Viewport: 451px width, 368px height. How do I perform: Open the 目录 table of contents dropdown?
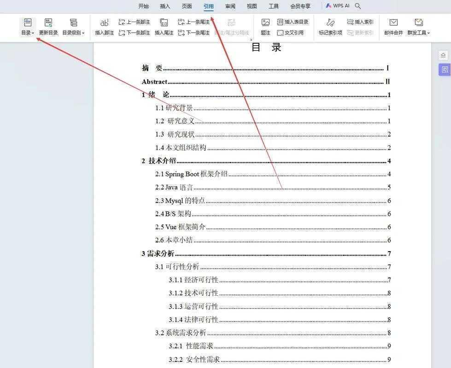pos(27,25)
